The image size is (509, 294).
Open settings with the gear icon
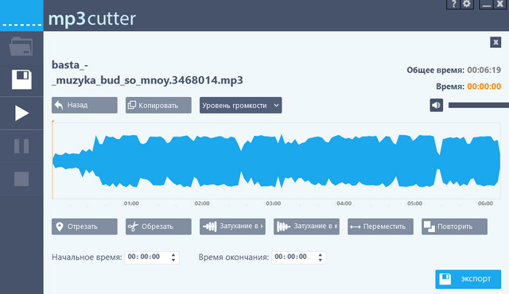[467, 4]
